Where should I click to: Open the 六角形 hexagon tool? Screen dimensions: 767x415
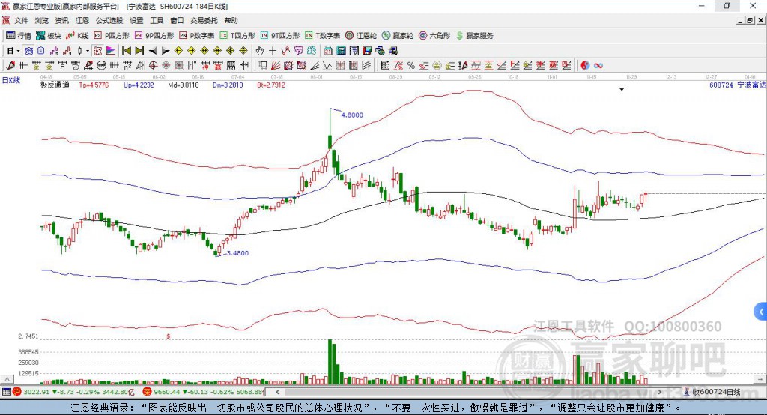pyautogui.click(x=434, y=36)
